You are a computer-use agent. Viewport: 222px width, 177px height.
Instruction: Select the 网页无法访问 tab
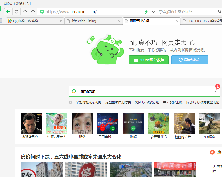tap(151, 21)
